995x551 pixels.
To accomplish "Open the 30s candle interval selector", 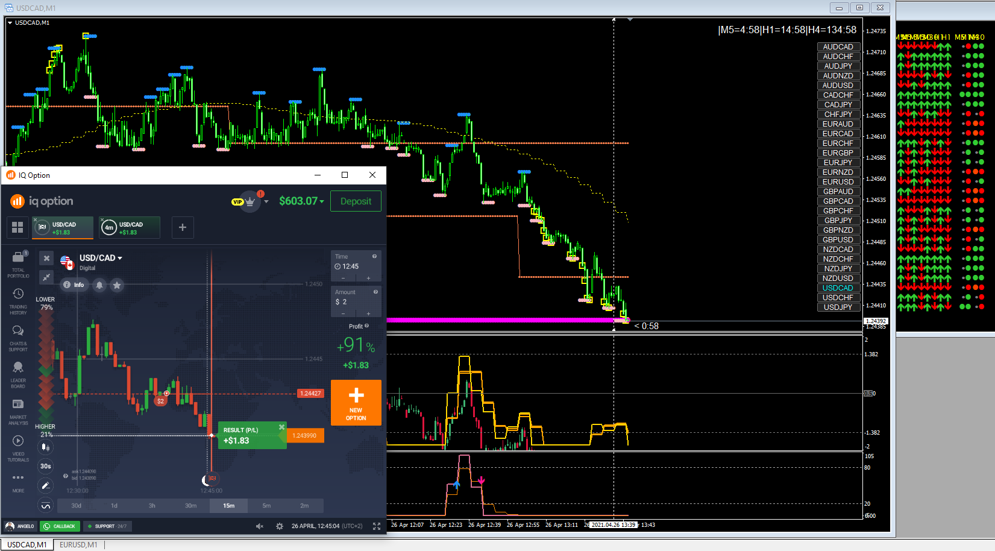I will [x=46, y=466].
